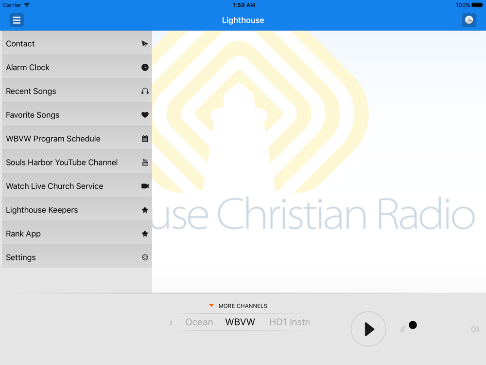
Task: Switch to the Ocean channel
Action: (199, 322)
